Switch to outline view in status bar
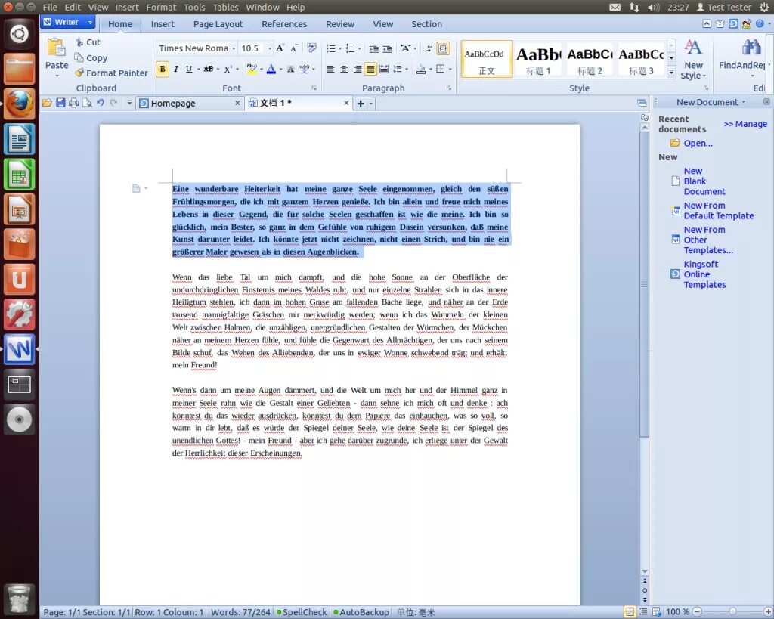Image resolution: width=774 pixels, height=619 pixels. [643, 612]
